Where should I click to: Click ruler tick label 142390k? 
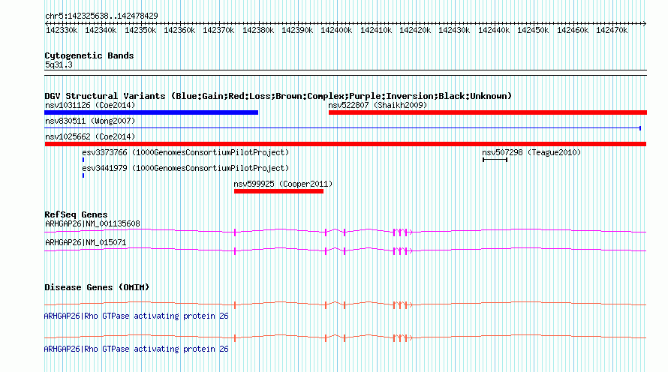point(297,30)
